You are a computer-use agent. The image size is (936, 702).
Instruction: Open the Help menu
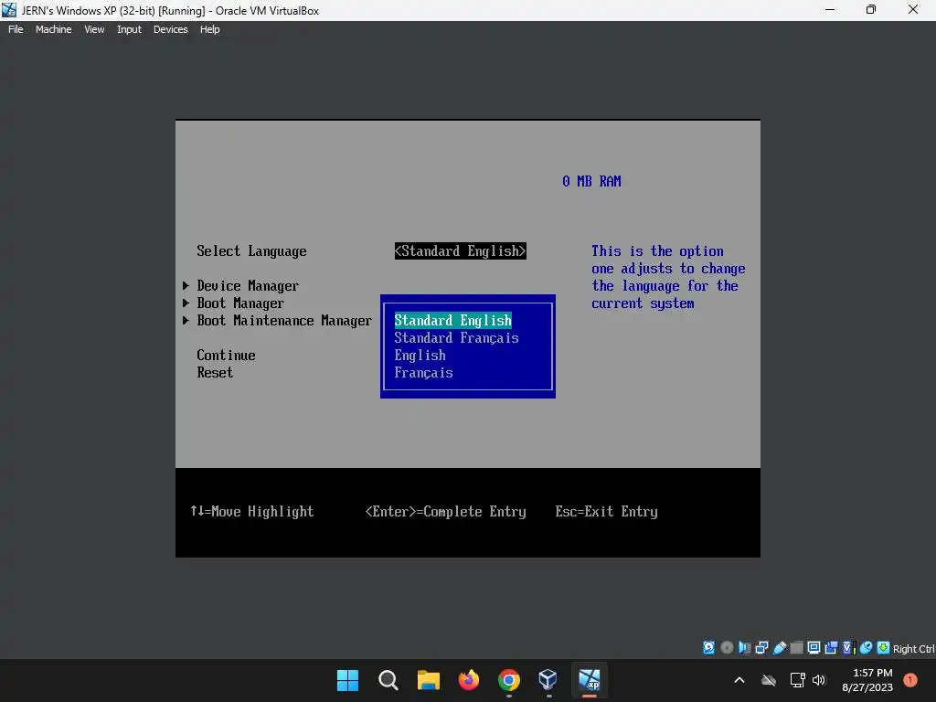209,29
